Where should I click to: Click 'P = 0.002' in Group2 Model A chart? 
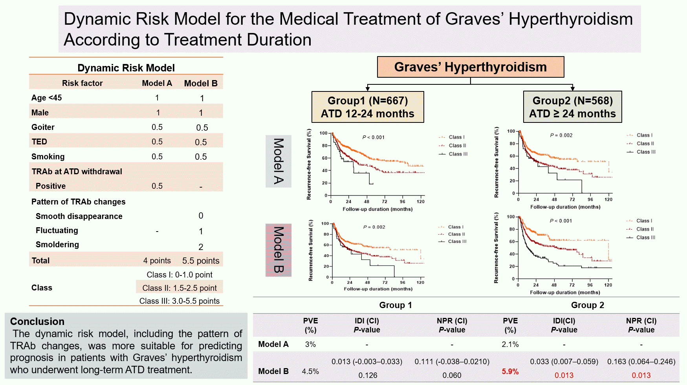pos(561,135)
